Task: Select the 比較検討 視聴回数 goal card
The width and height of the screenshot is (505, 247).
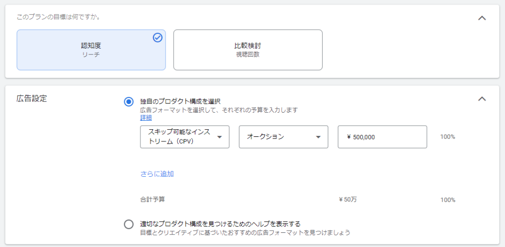Action: click(247, 50)
